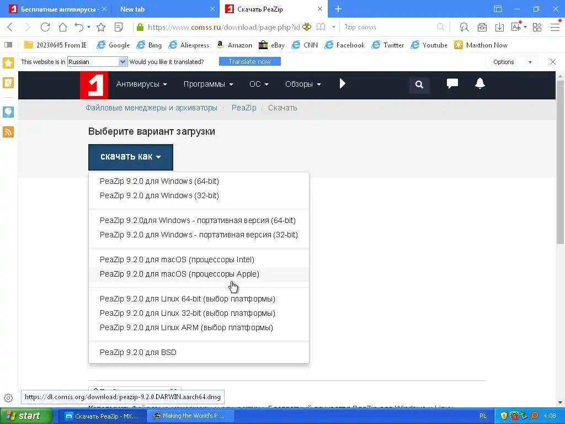Screen dimensions: 565x424
Task: Open the blue bulb sidebar icon
Action: tap(8, 112)
